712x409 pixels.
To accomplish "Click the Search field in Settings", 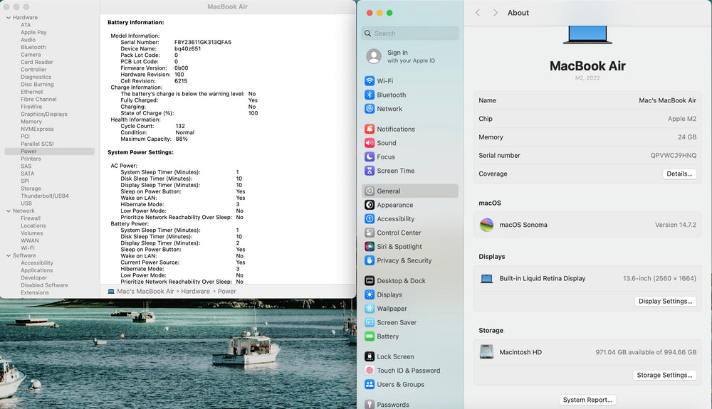I will tap(410, 33).
